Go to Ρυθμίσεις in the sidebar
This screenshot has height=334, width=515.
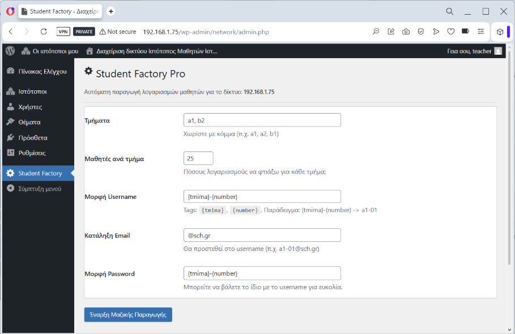(32, 153)
